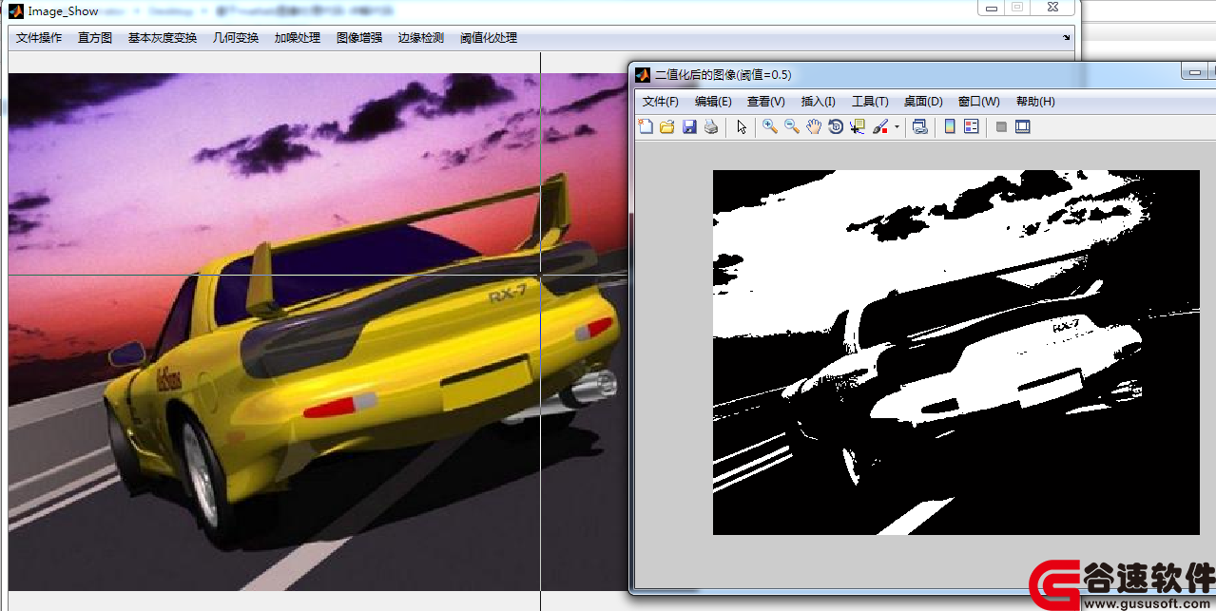Open the 查看(V) menu

tap(766, 102)
